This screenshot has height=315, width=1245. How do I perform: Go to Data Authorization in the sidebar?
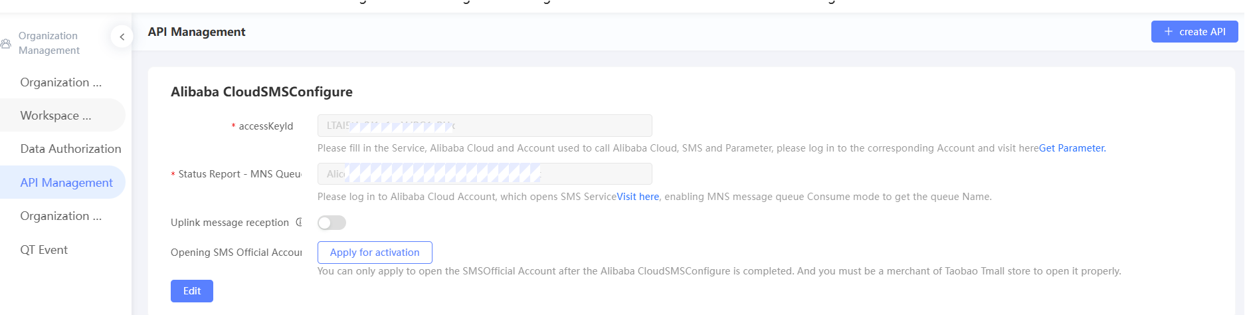pos(70,149)
